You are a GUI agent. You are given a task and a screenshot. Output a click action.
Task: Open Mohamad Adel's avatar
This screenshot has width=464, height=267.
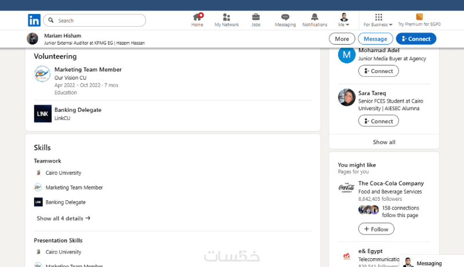(x=346, y=55)
